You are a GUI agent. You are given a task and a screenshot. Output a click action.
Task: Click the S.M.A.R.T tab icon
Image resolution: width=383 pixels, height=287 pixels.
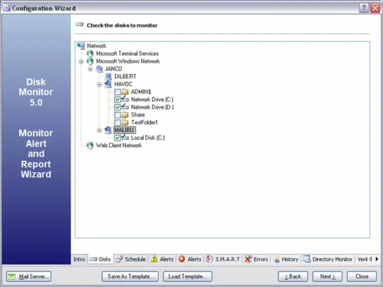pos(209,259)
